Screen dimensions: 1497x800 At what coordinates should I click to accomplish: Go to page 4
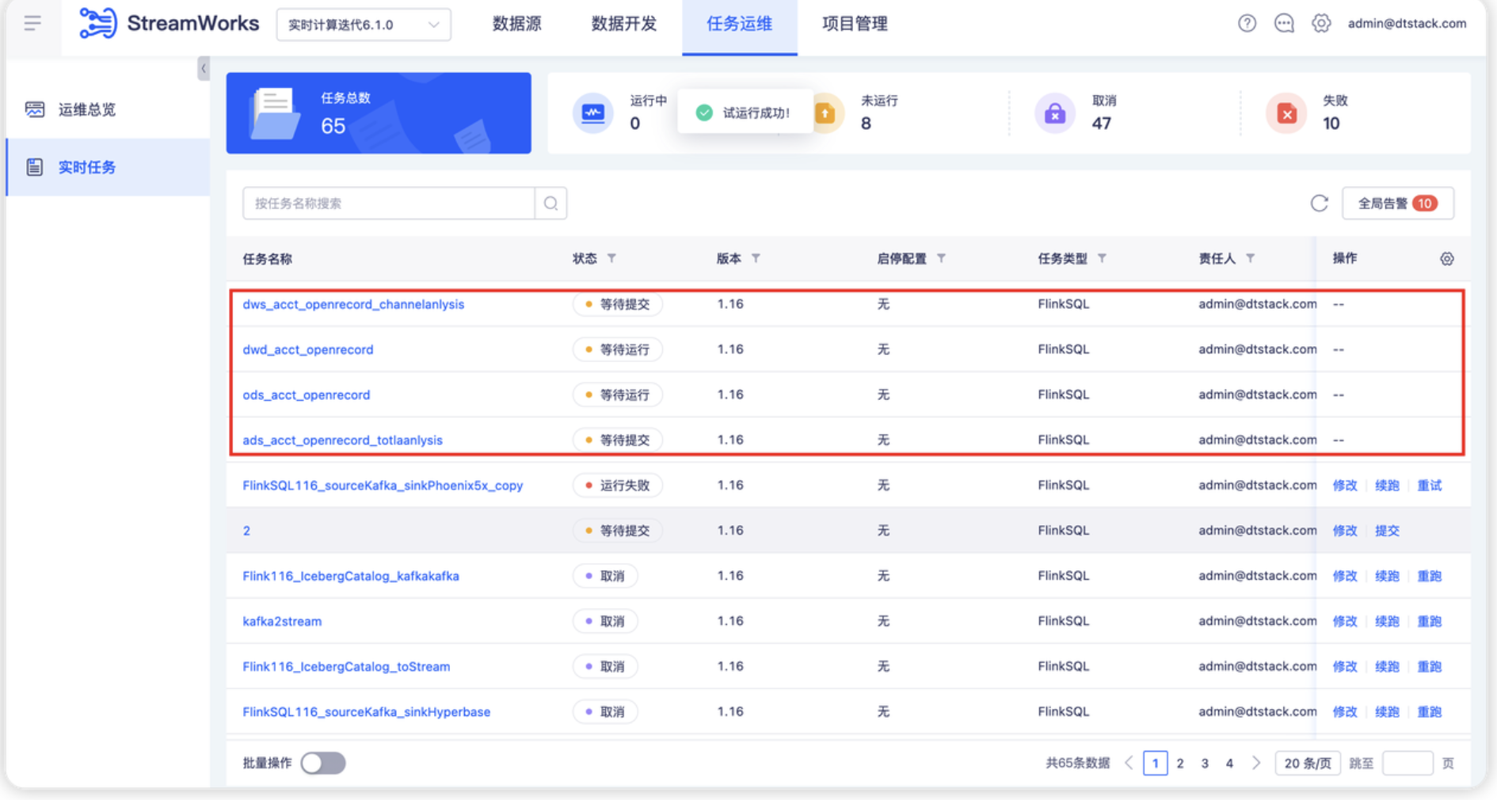tap(1229, 763)
